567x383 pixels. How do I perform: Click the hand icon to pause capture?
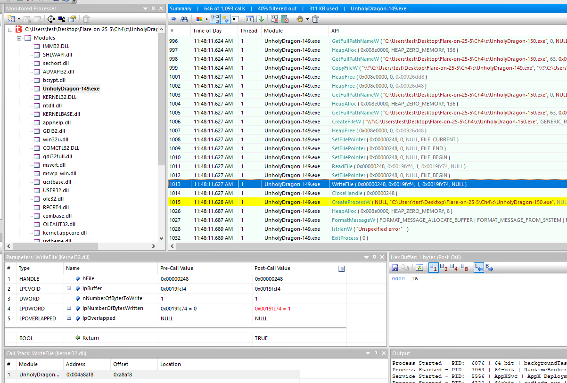point(300,19)
